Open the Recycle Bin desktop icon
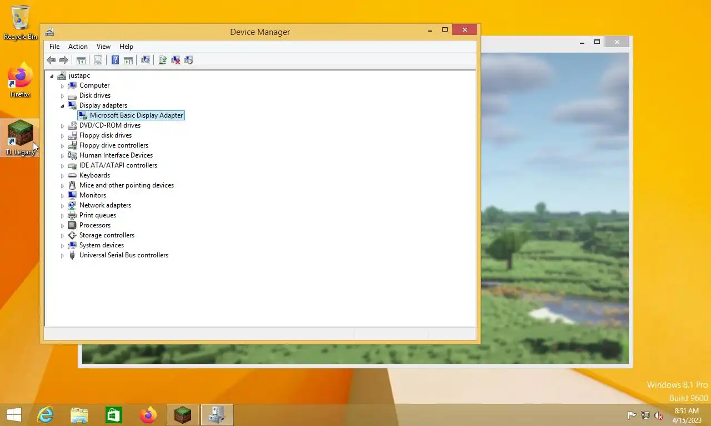Screen dimensions: 711x426 (21, 22)
